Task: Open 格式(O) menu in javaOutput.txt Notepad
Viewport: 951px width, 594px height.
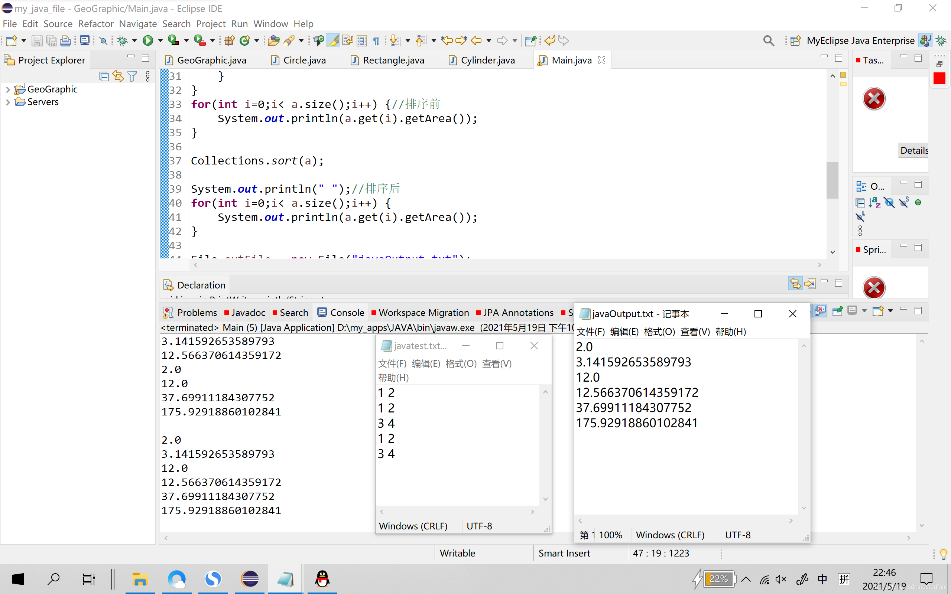Action: pos(659,332)
